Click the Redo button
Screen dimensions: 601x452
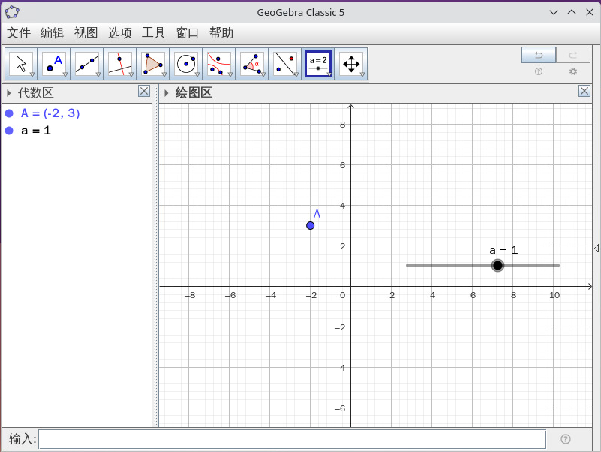573,55
